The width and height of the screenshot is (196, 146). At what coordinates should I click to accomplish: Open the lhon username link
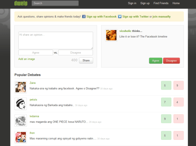(32, 133)
